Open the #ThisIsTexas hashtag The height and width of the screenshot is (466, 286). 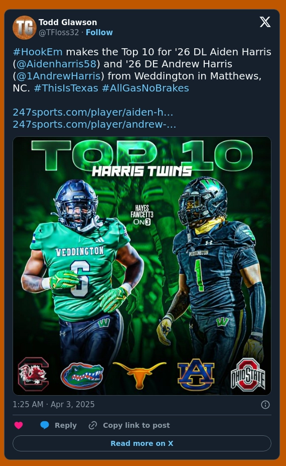[x=66, y=88]
